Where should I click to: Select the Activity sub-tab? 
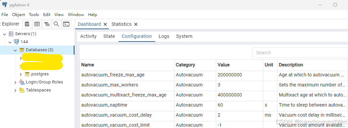click(88, 36)
